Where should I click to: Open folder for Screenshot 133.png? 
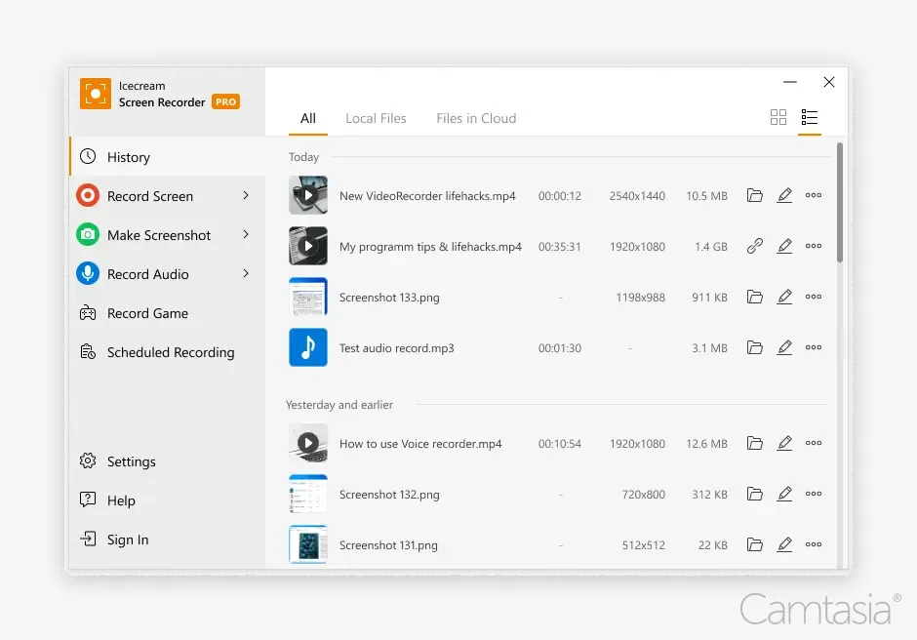click(754, 297)
